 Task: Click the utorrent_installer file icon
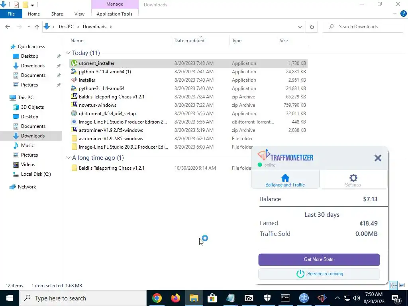tap(74, 63)
